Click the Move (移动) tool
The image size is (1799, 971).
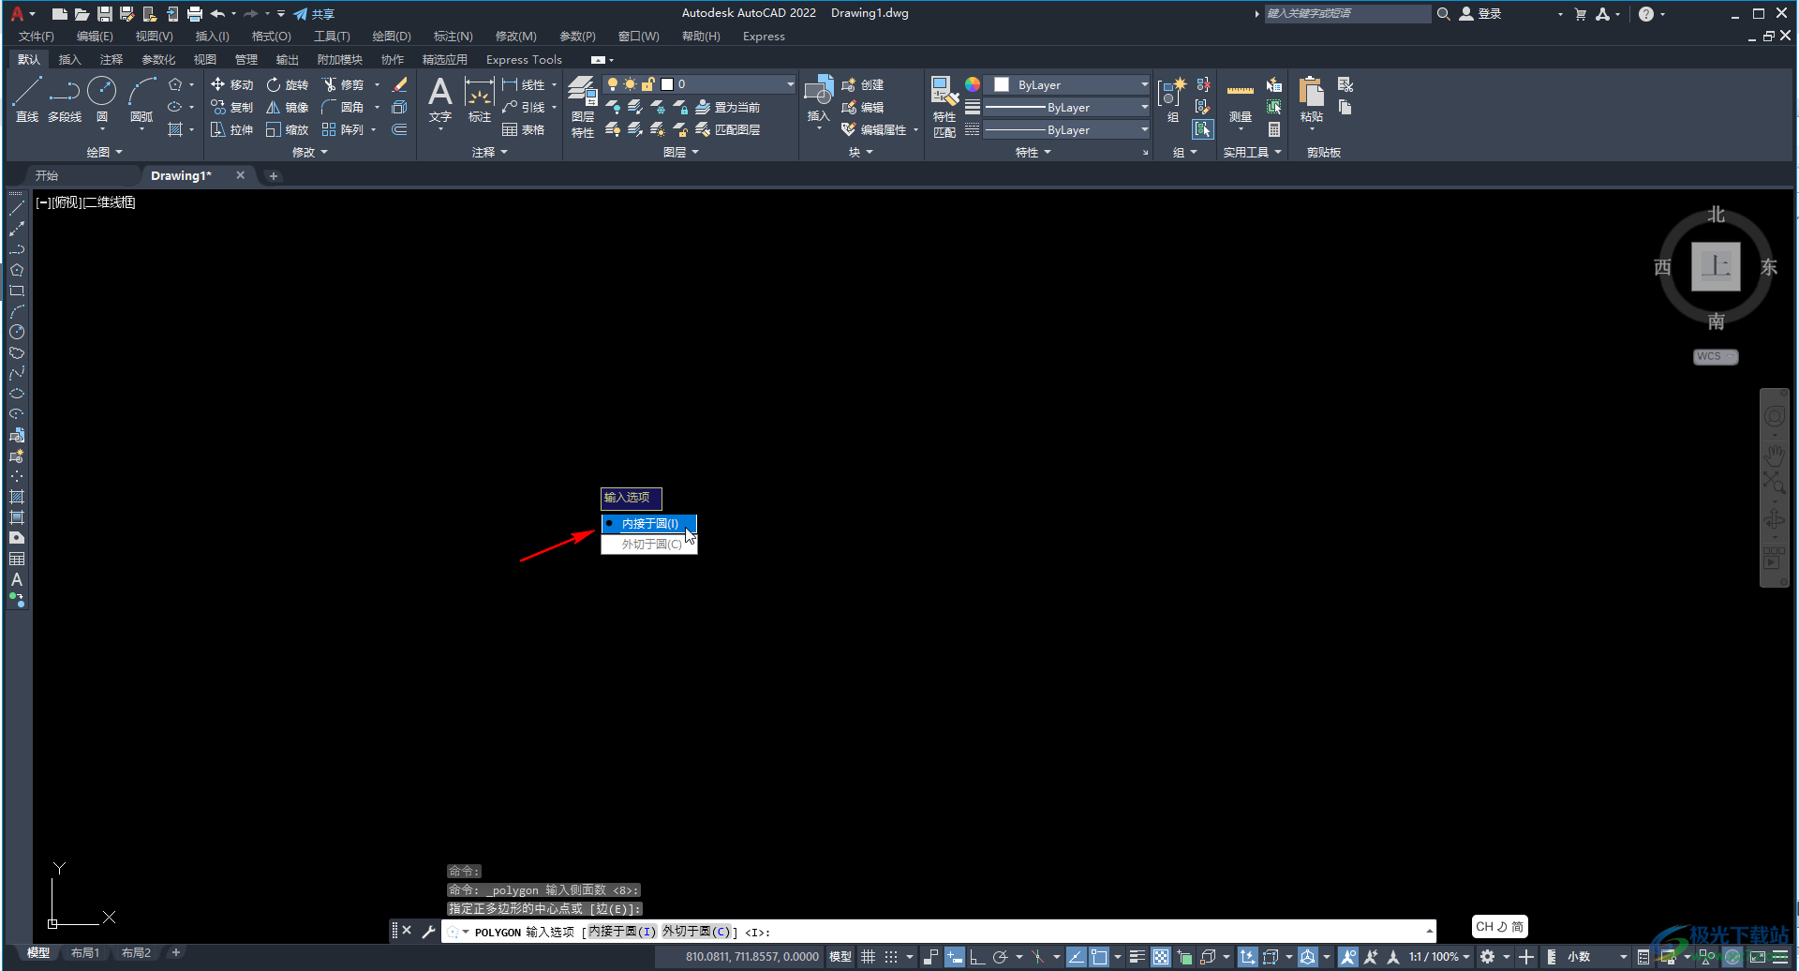231,84
